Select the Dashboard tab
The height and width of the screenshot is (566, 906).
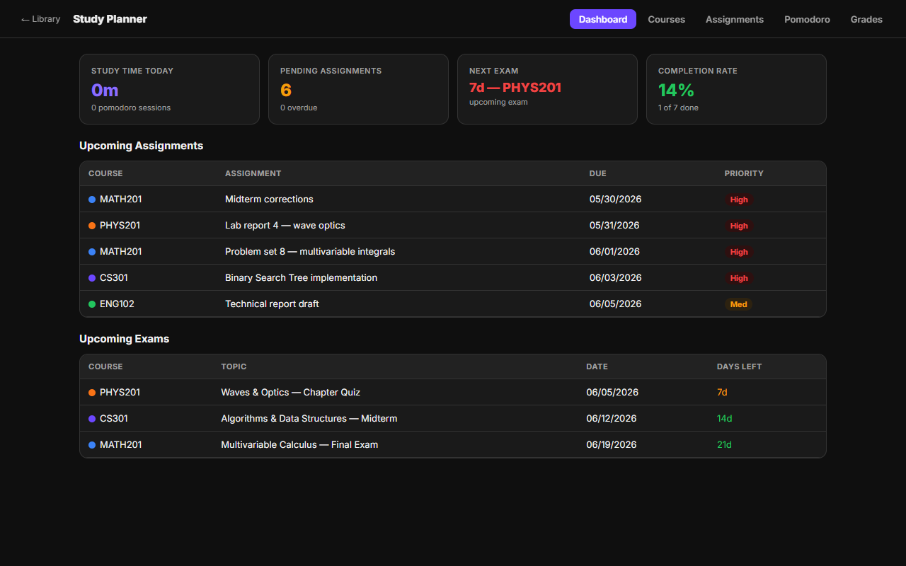tap(603, 19)
